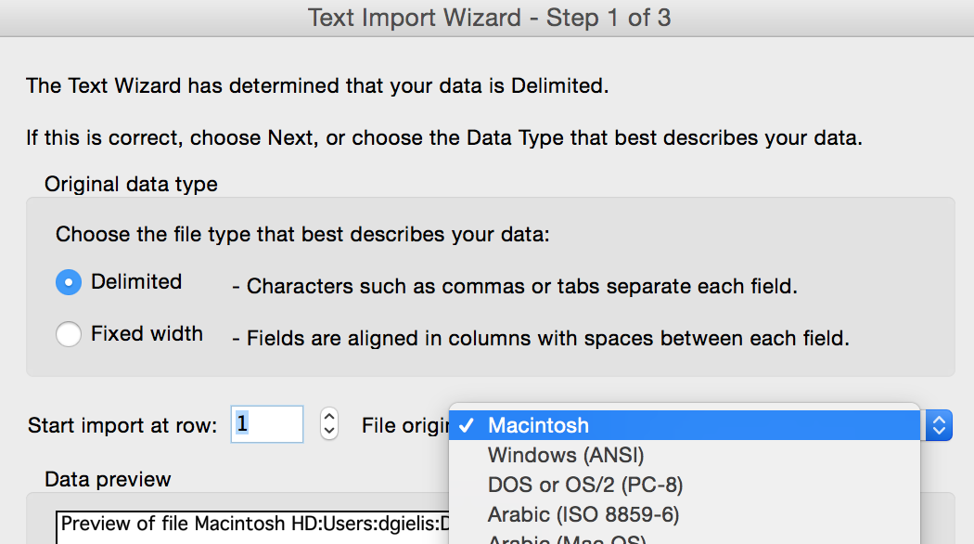Click the 'Data preview' heading
Screen dimensions: 974x544
tap(108, 480)
